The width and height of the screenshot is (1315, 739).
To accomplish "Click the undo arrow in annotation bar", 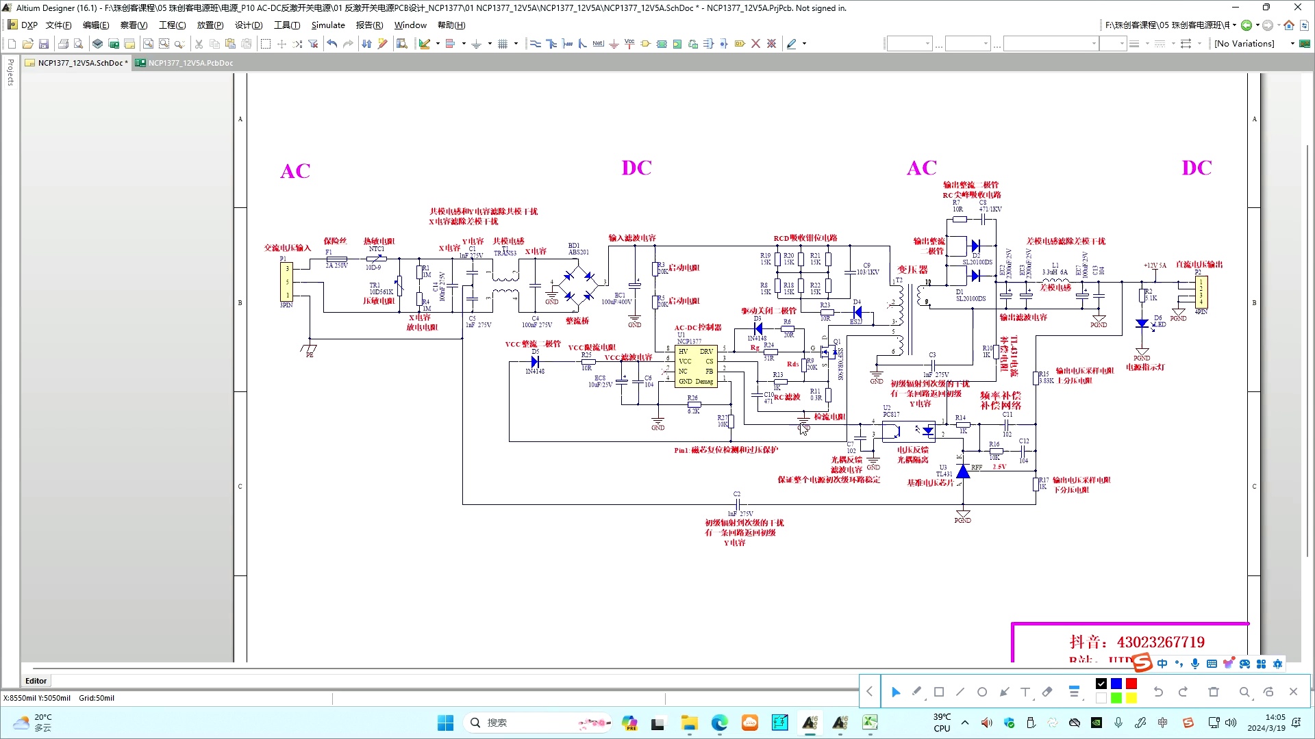I will pos(1158,692).
